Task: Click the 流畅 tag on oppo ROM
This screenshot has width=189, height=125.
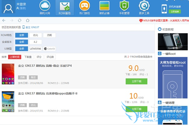Action: (x=22, y=105)
